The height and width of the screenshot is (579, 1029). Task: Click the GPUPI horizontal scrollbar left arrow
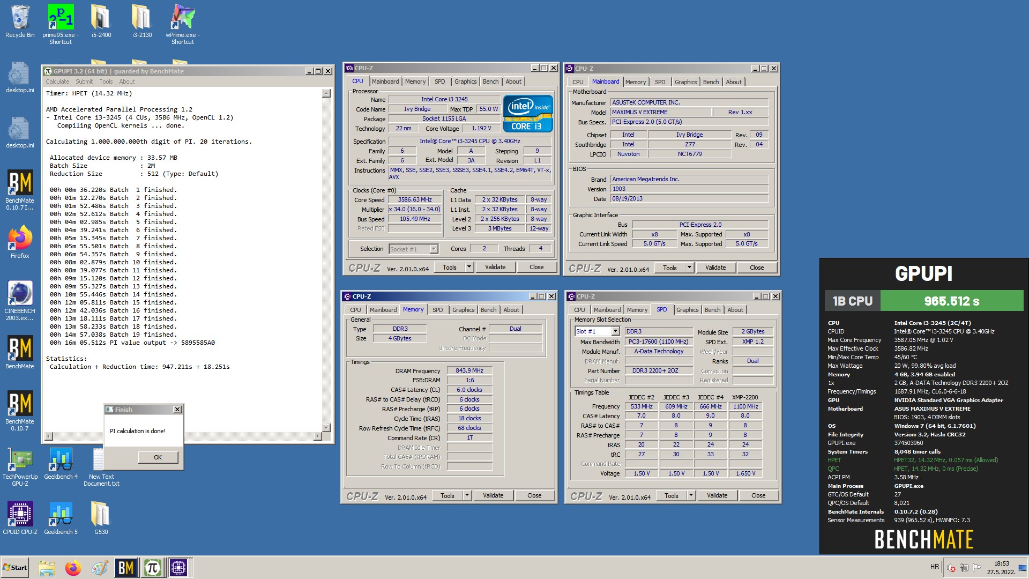click(x=49, y=436)
